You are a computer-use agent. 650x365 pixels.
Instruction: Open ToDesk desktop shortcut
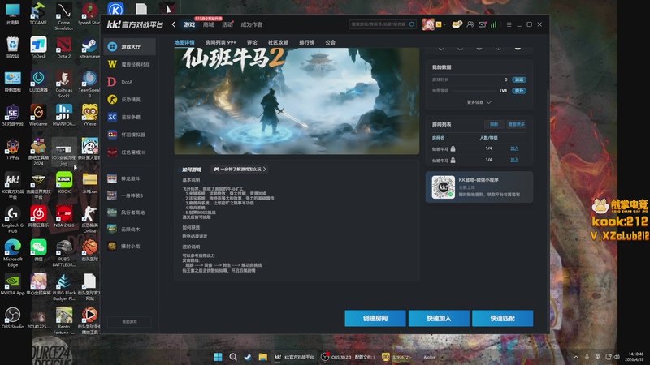click(x=38, y=47)
